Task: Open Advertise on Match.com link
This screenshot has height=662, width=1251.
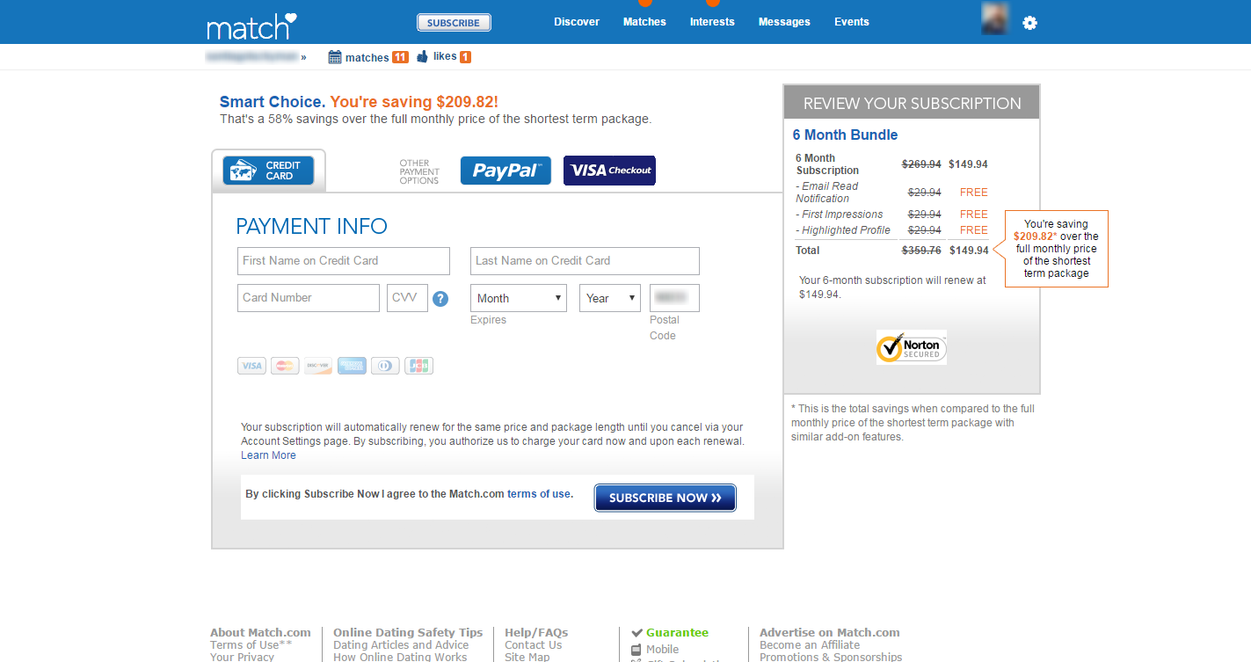Action: tap(830, 632)
